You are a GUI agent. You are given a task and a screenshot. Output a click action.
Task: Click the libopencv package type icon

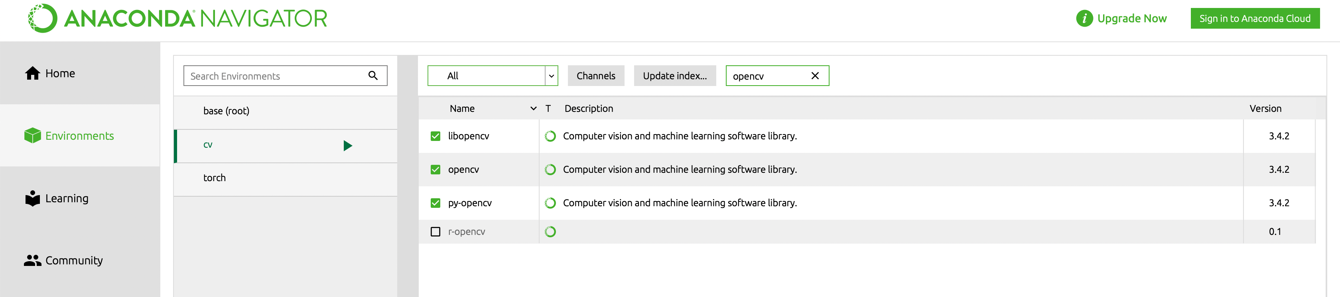click(550, 136)
